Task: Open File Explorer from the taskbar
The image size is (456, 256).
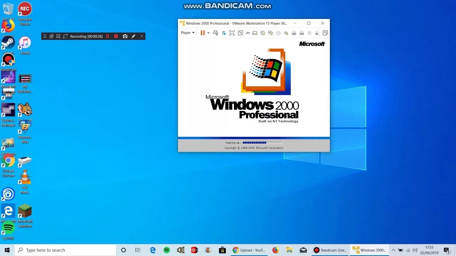Action: pos(289,250)
